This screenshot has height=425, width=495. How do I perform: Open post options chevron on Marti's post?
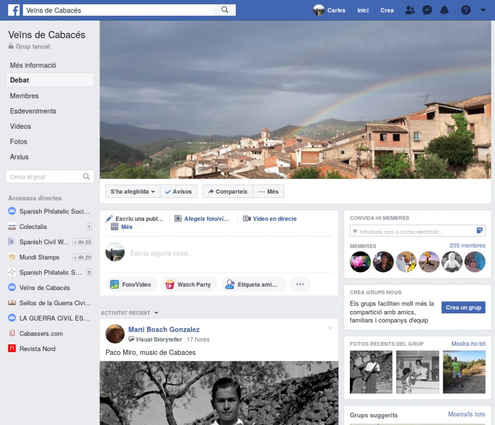(330, 328)
